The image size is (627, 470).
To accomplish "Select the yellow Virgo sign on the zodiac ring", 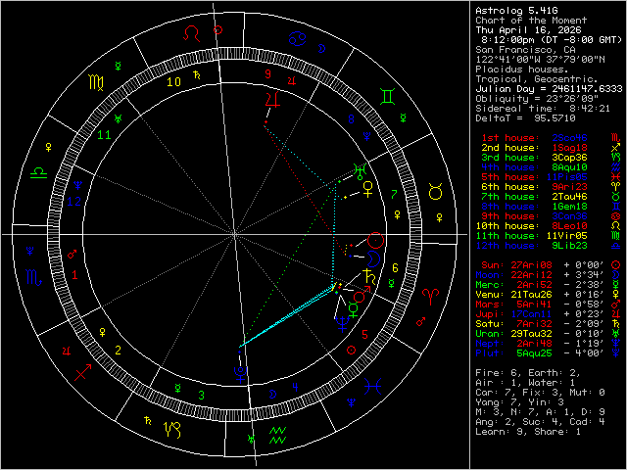I will [96, 82].
